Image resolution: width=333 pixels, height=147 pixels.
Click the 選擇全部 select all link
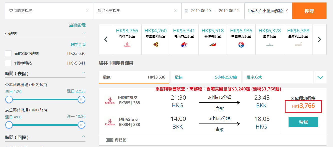[78, 45]
